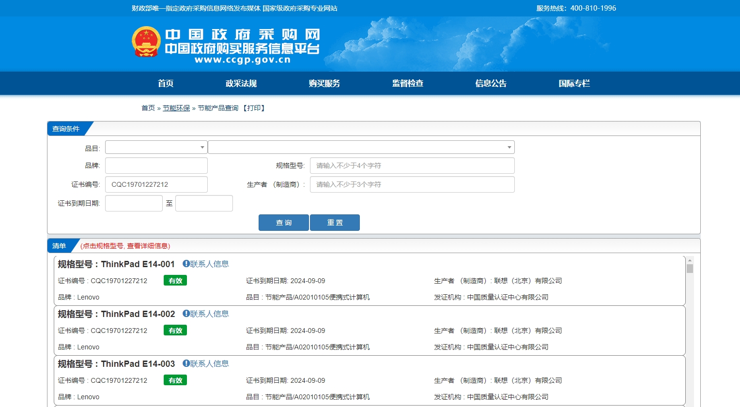Open 联系人信息 link for ThinkPad E14-003
The width and height of the screenshot is (740, 407).
click(210, 363)
